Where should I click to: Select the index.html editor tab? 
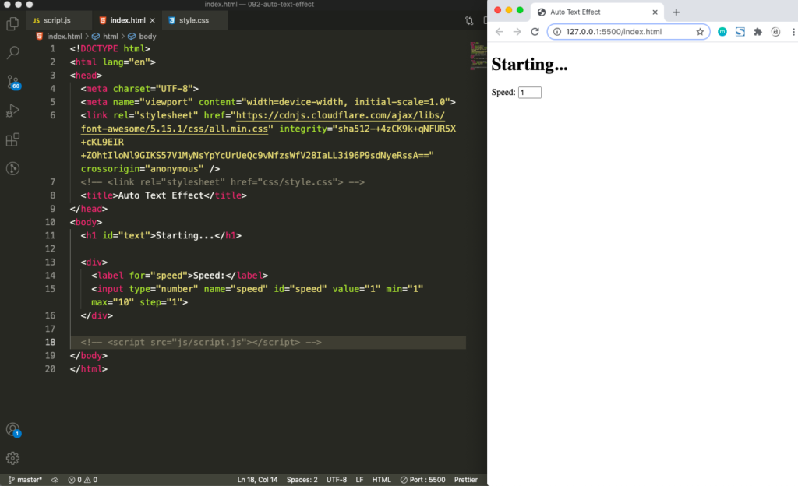(128, 20)
